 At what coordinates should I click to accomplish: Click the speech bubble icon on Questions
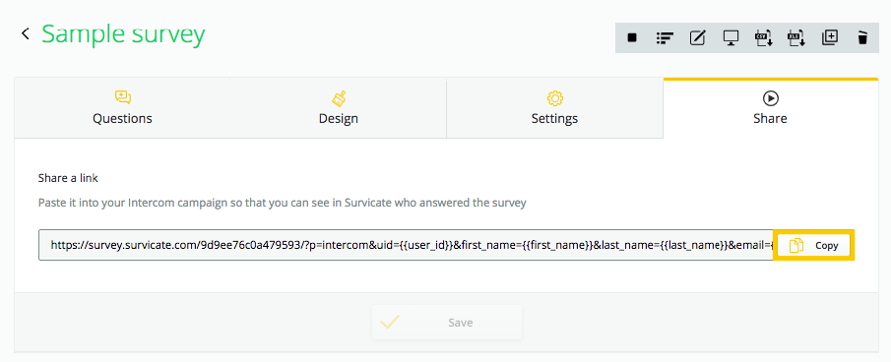click(123, 97)
